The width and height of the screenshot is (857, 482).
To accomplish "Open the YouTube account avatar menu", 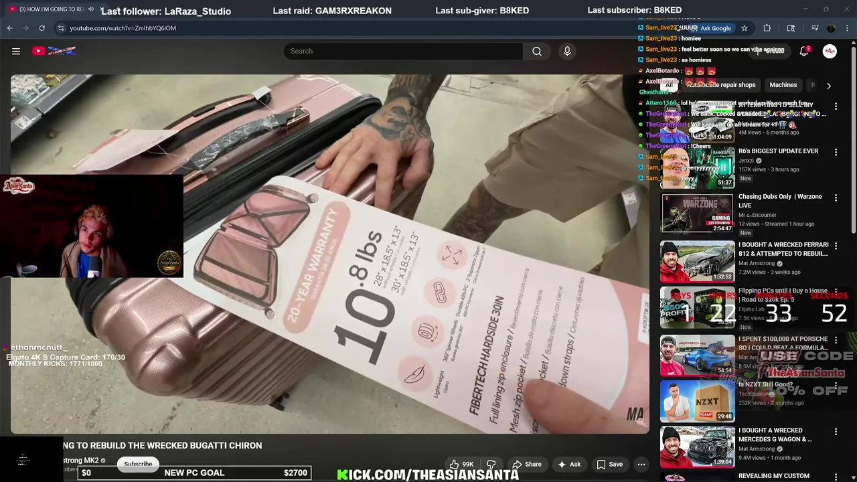I will pyautogui.click(x=830, y=52).
